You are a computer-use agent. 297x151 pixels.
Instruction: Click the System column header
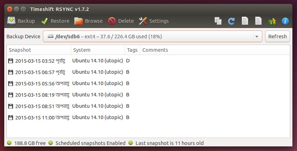98,50
